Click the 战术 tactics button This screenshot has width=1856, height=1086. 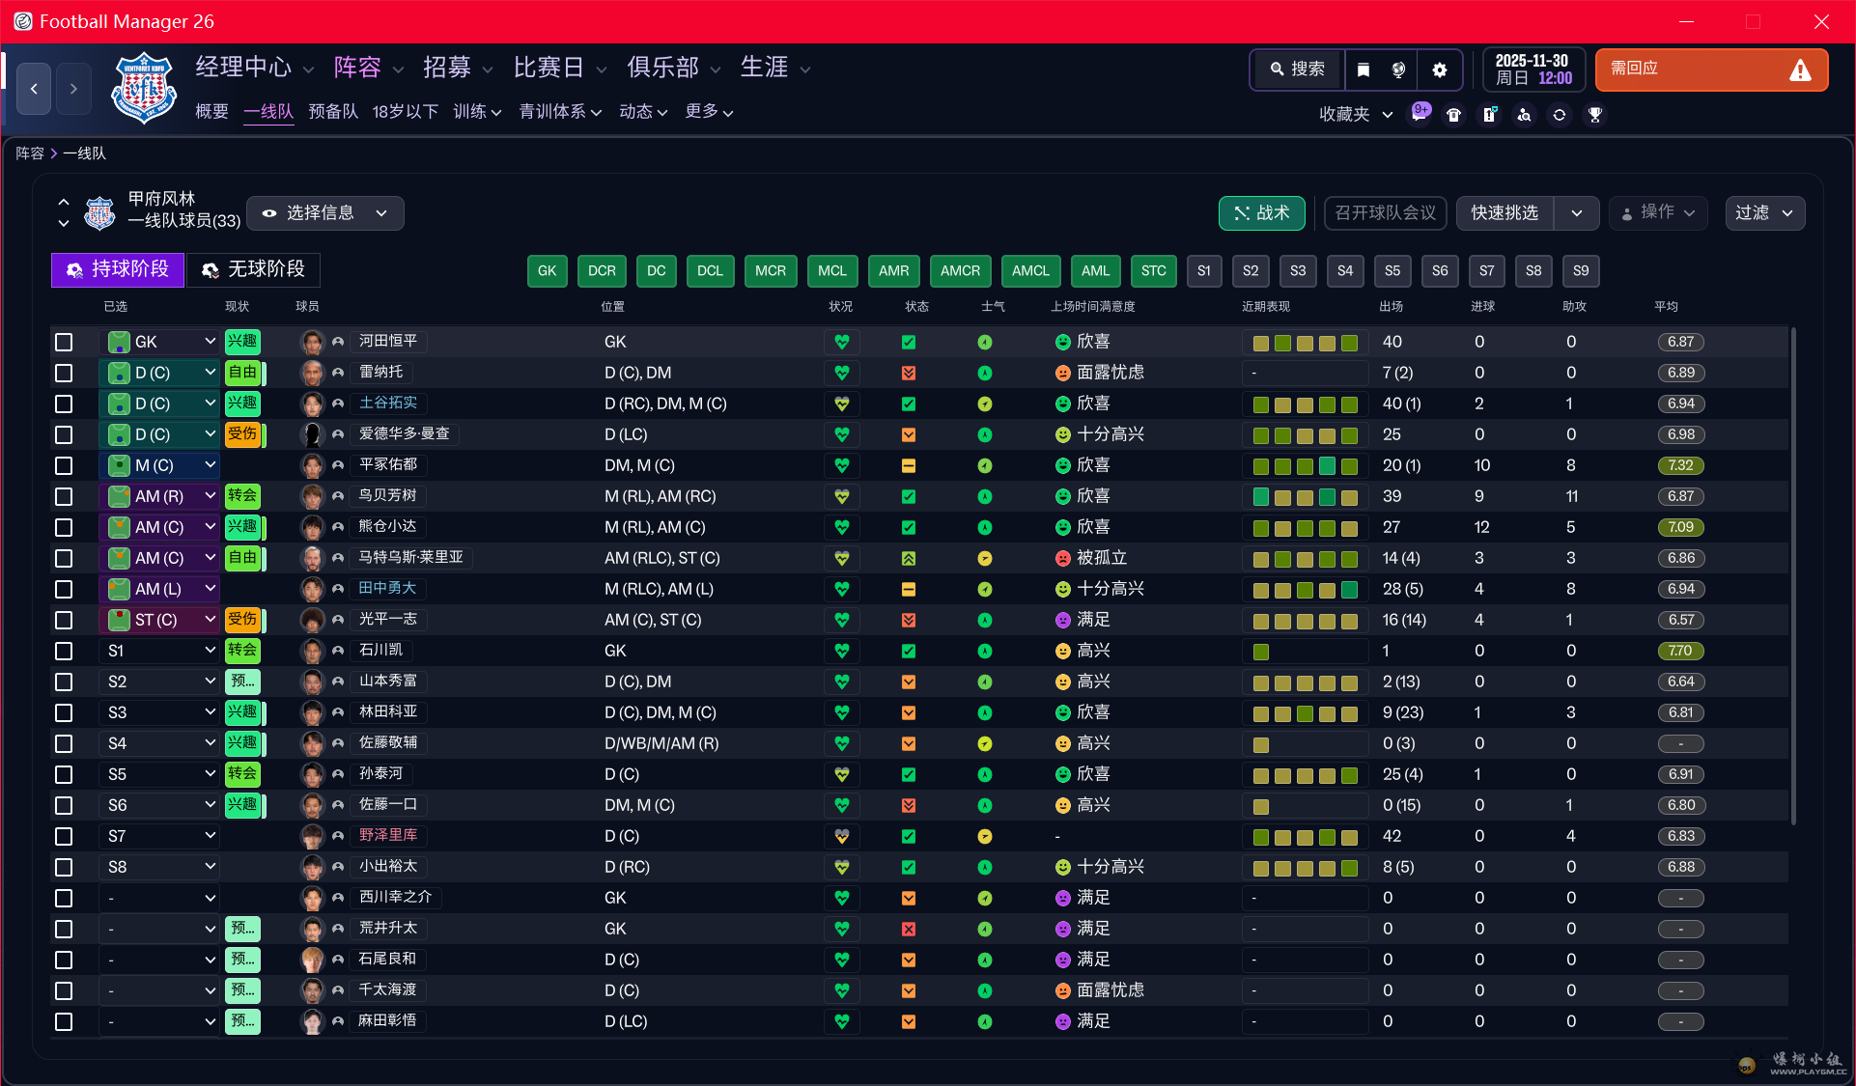pyautogui.click(x=1261, y=213)
